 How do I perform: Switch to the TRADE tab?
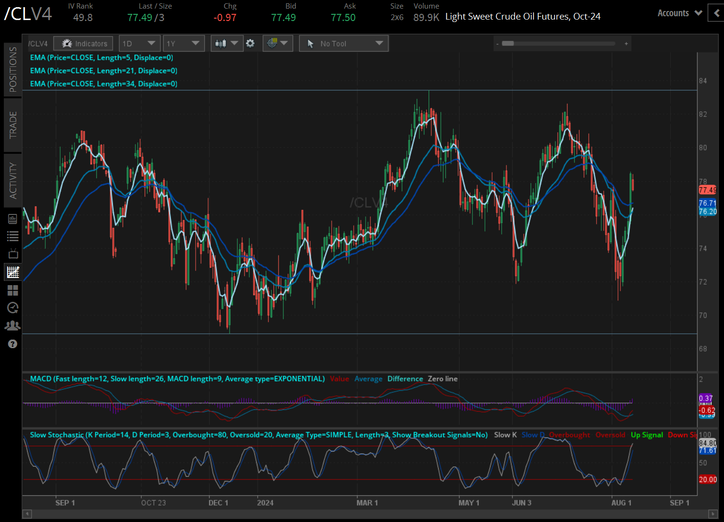[13, 125]
